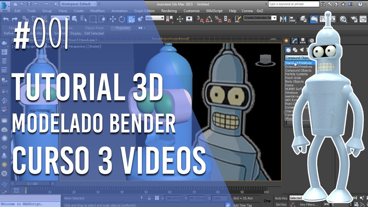This screenshot has height=207, width=368.
Task: Click Select and Manipulate icon
Action: (180, 19)
